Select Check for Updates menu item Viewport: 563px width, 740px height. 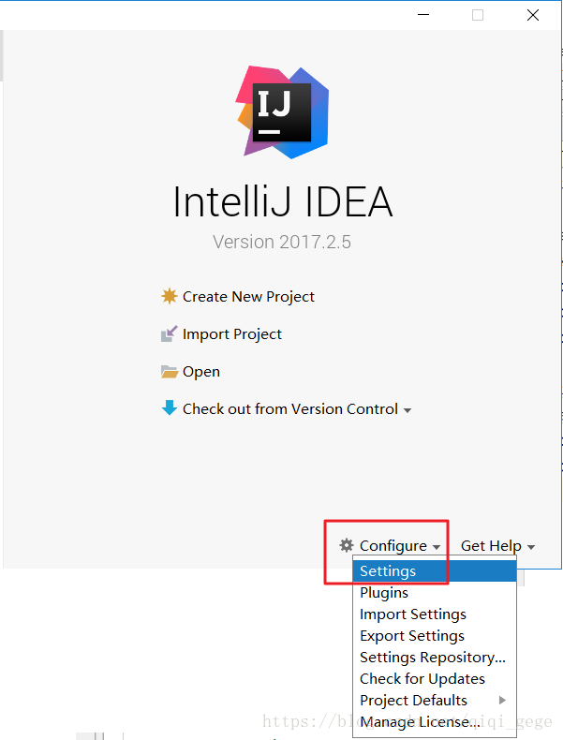point(434,679)
